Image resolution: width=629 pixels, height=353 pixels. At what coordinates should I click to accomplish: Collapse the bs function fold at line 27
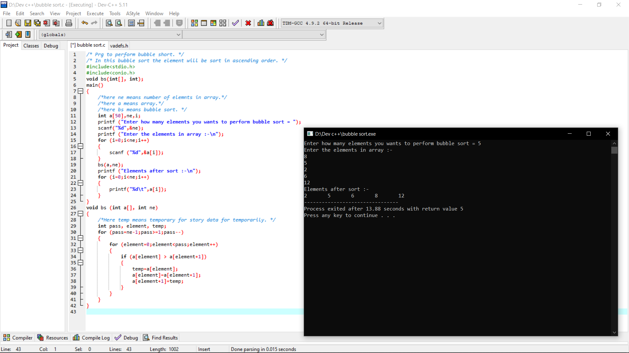(81, 214)
